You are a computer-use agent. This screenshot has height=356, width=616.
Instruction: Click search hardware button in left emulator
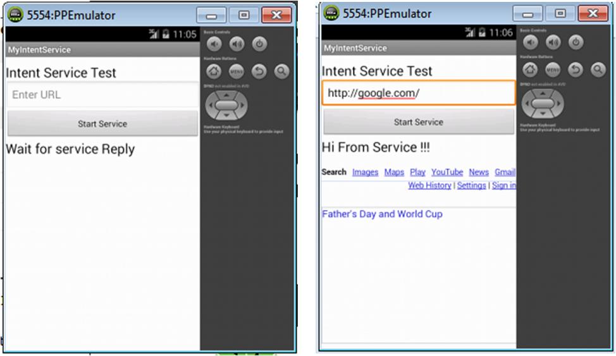(x=281, y=71)
